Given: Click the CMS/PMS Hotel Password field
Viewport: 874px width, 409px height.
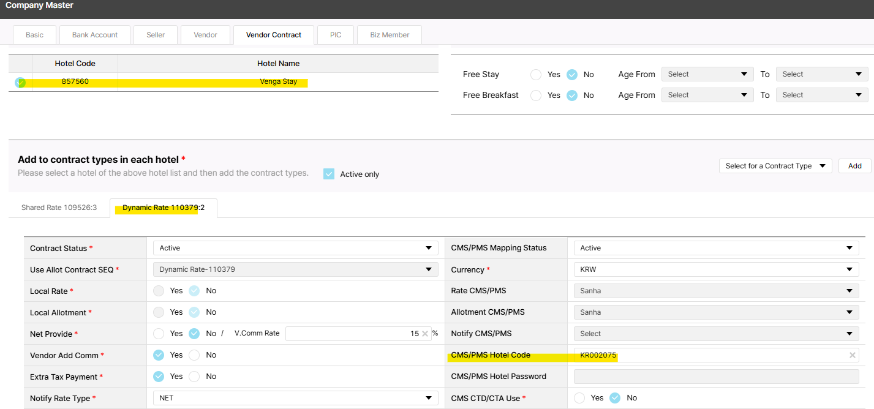Looking at the screenshot, I should point(715,377).
